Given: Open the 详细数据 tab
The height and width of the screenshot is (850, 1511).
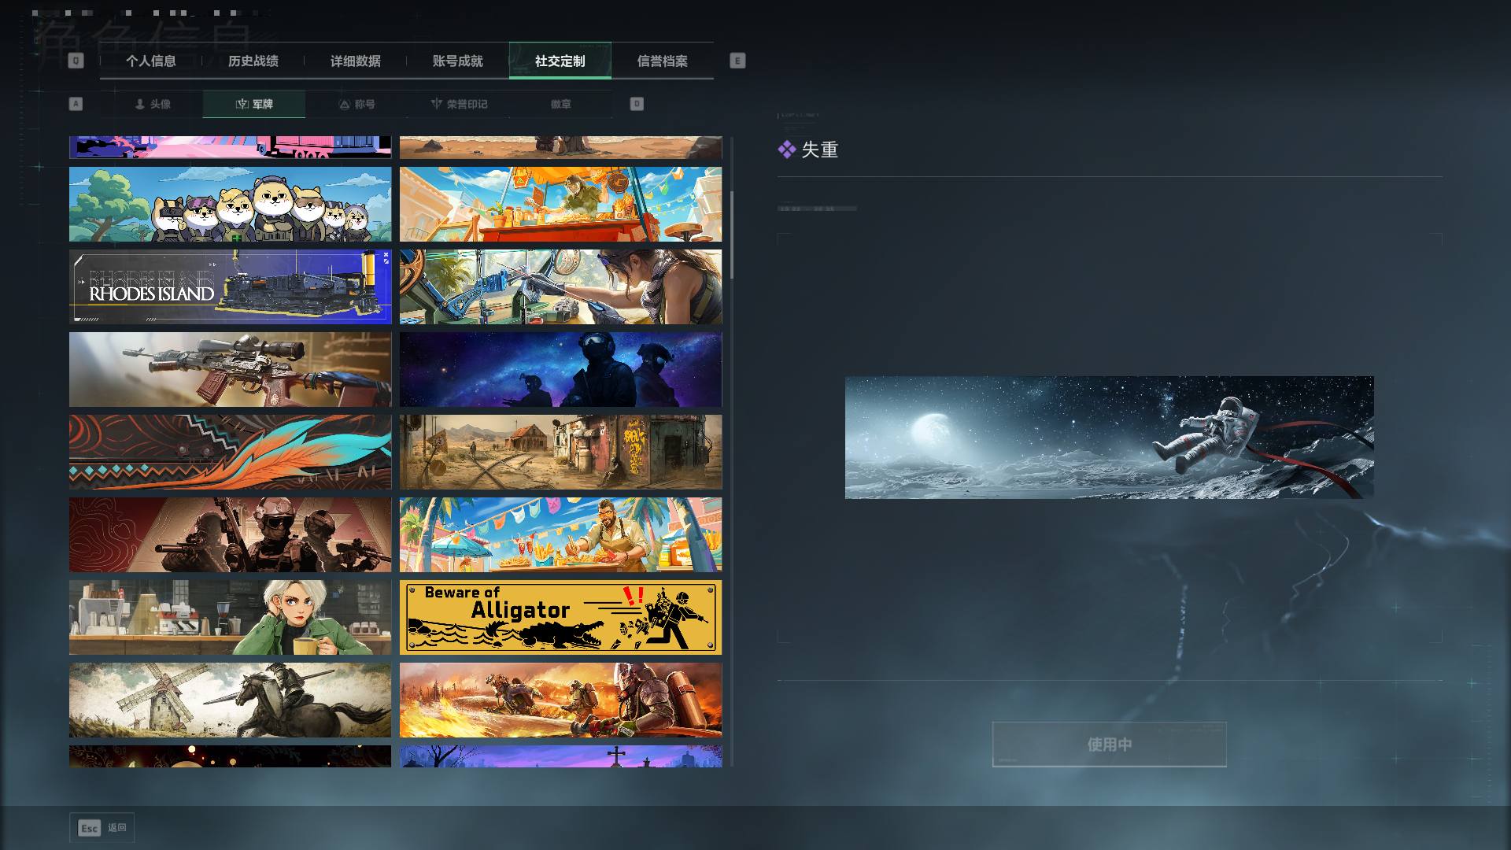Looking at the screenshot, I should (356, 61).
